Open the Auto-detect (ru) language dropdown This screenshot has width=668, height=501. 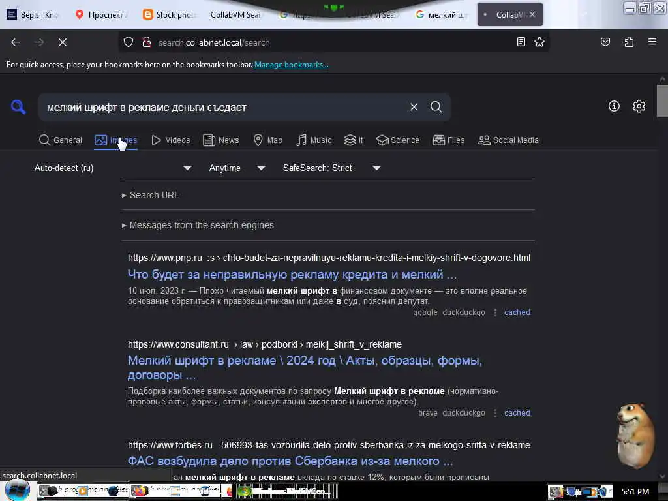(113, 168)
